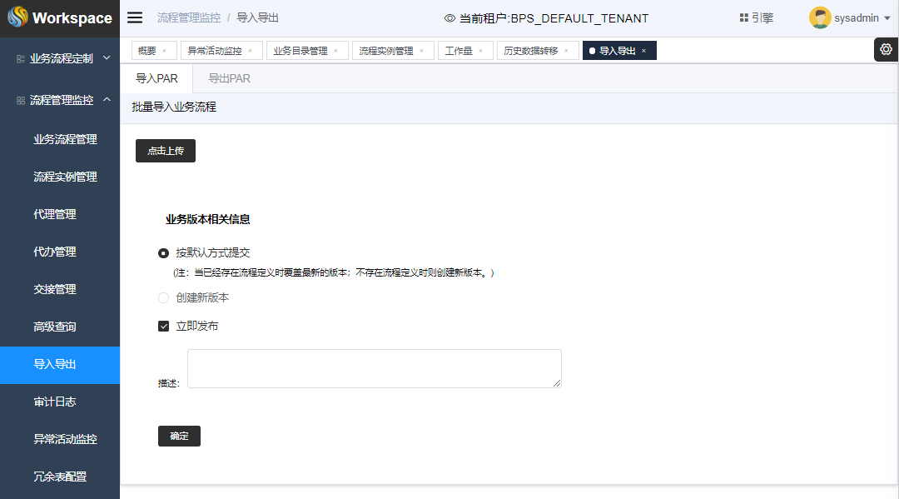This screenshot has height=499, width=899.
Task: Uncheck the 立即发布 checkbox
Action: point(164,326)
